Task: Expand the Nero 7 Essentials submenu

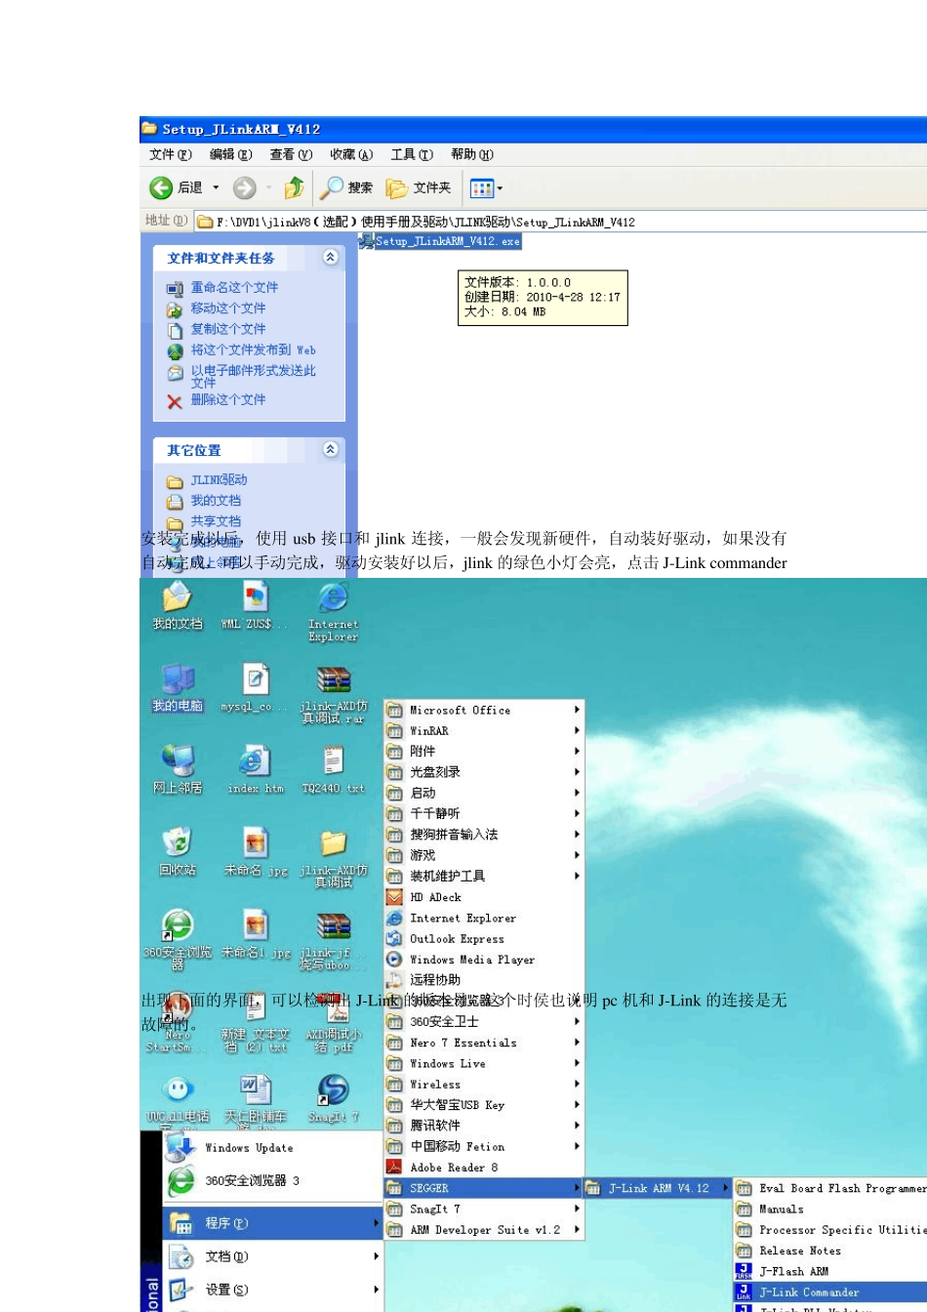Action: [x=484, y=1043]
